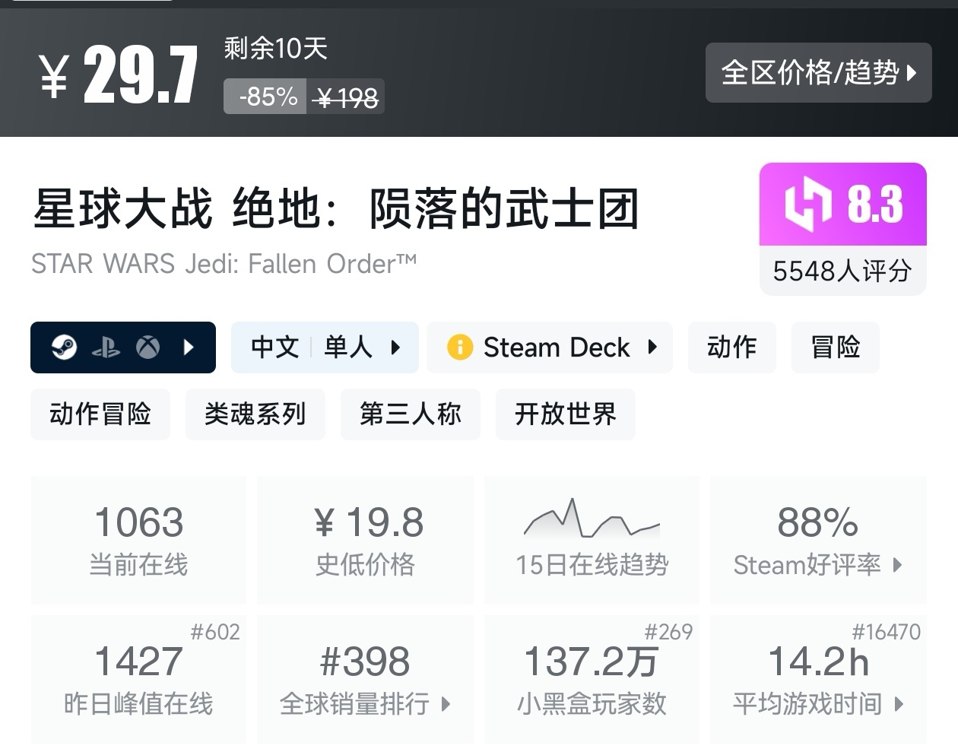Click the 1427 昨日峰值在线 card
The image size is (958, 752).
point(138,679)
